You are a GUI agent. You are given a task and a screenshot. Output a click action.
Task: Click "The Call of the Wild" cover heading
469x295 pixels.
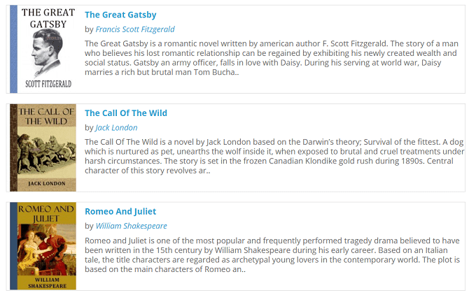pyautogui.click(x=47, y=116)
